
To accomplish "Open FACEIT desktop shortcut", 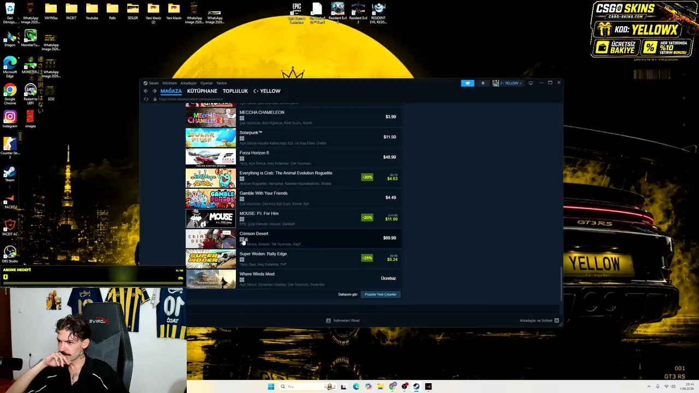I will point(10,201).
